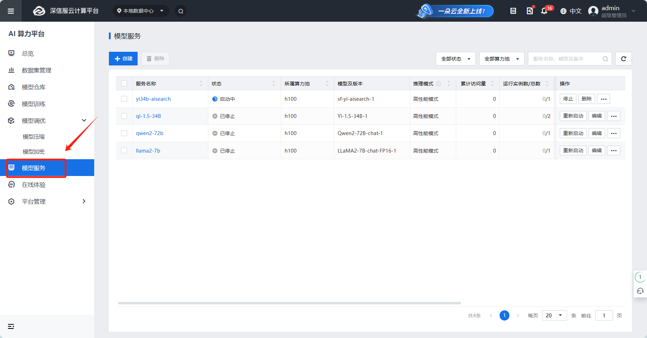Open more actions for llama2-7b
The height and width of the screenshot is (338, 647).
point(614,151)
